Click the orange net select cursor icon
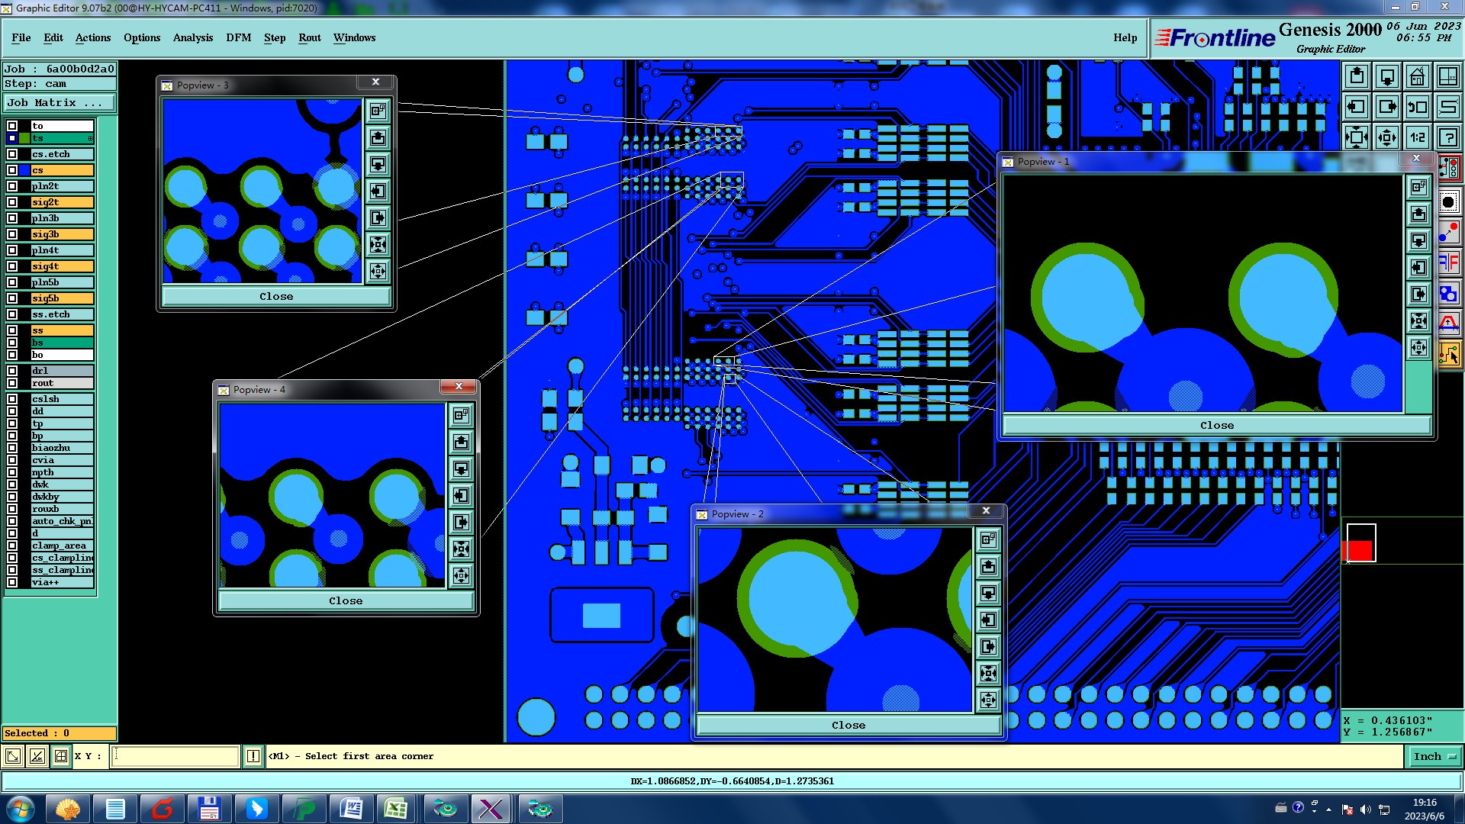 click(1449, 355)
